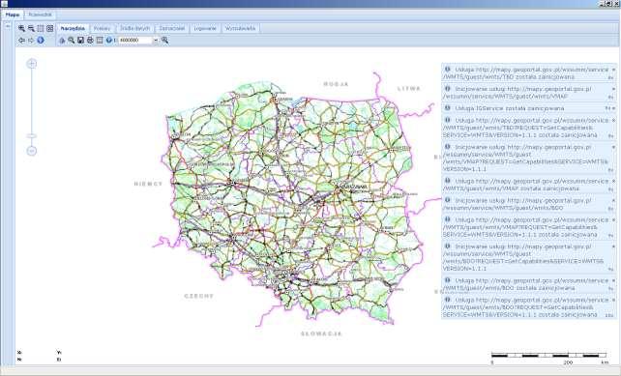
Task: Switch to the Mapa tab
Action: 13,14
